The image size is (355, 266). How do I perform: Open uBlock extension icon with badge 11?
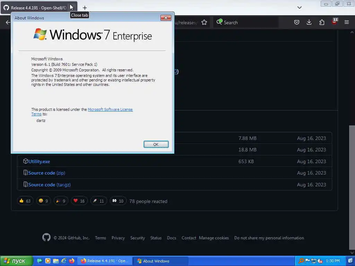pos(335,22)
